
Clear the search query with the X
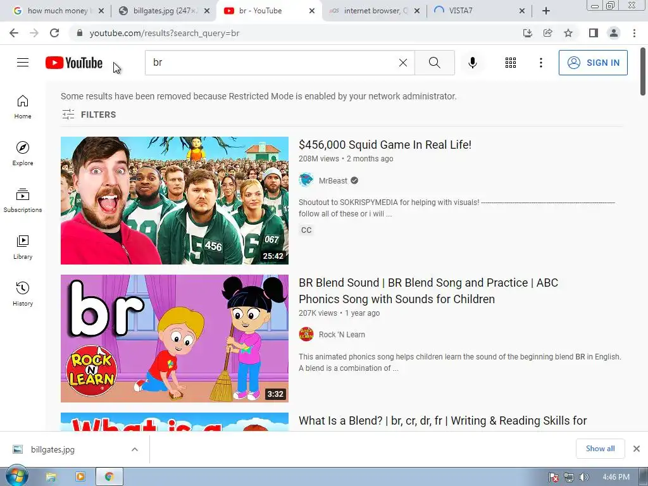pos(403,63)
